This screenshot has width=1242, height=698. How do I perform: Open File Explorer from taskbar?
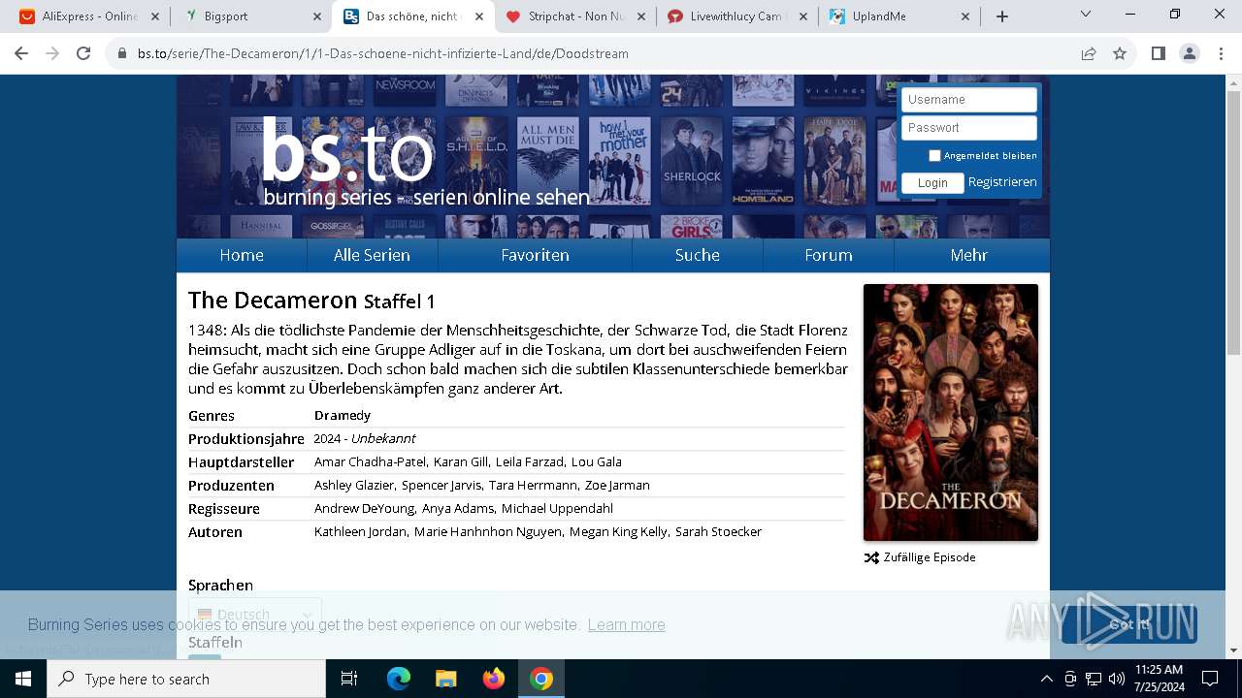445,679
